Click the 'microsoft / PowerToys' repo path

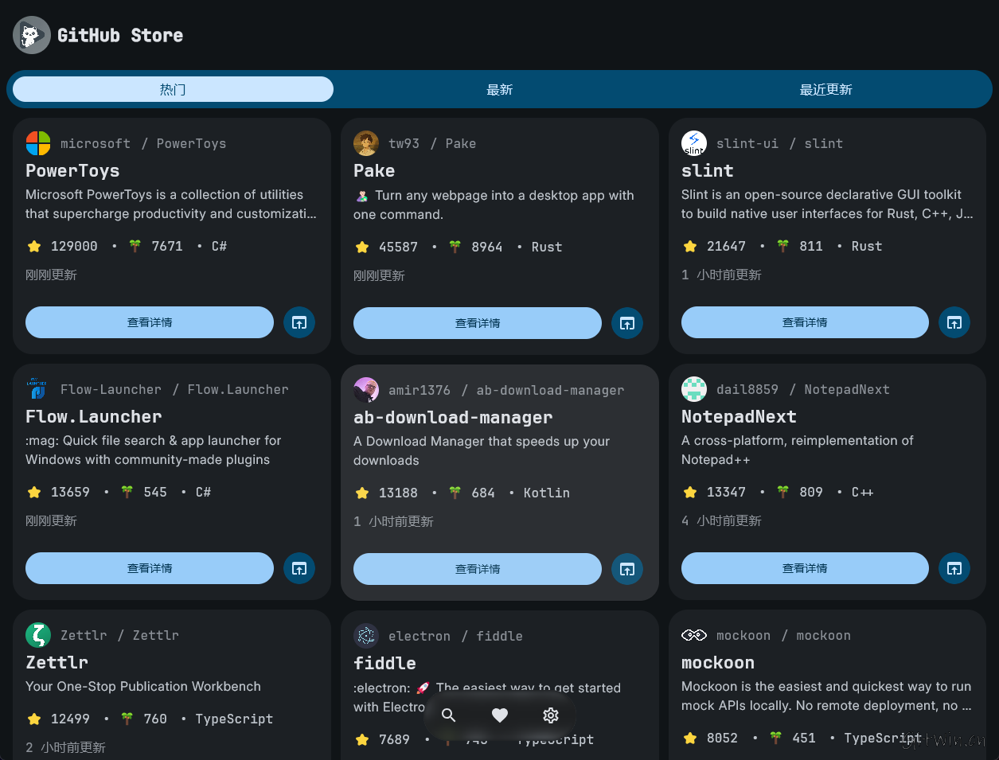click(x=143, y=143)
